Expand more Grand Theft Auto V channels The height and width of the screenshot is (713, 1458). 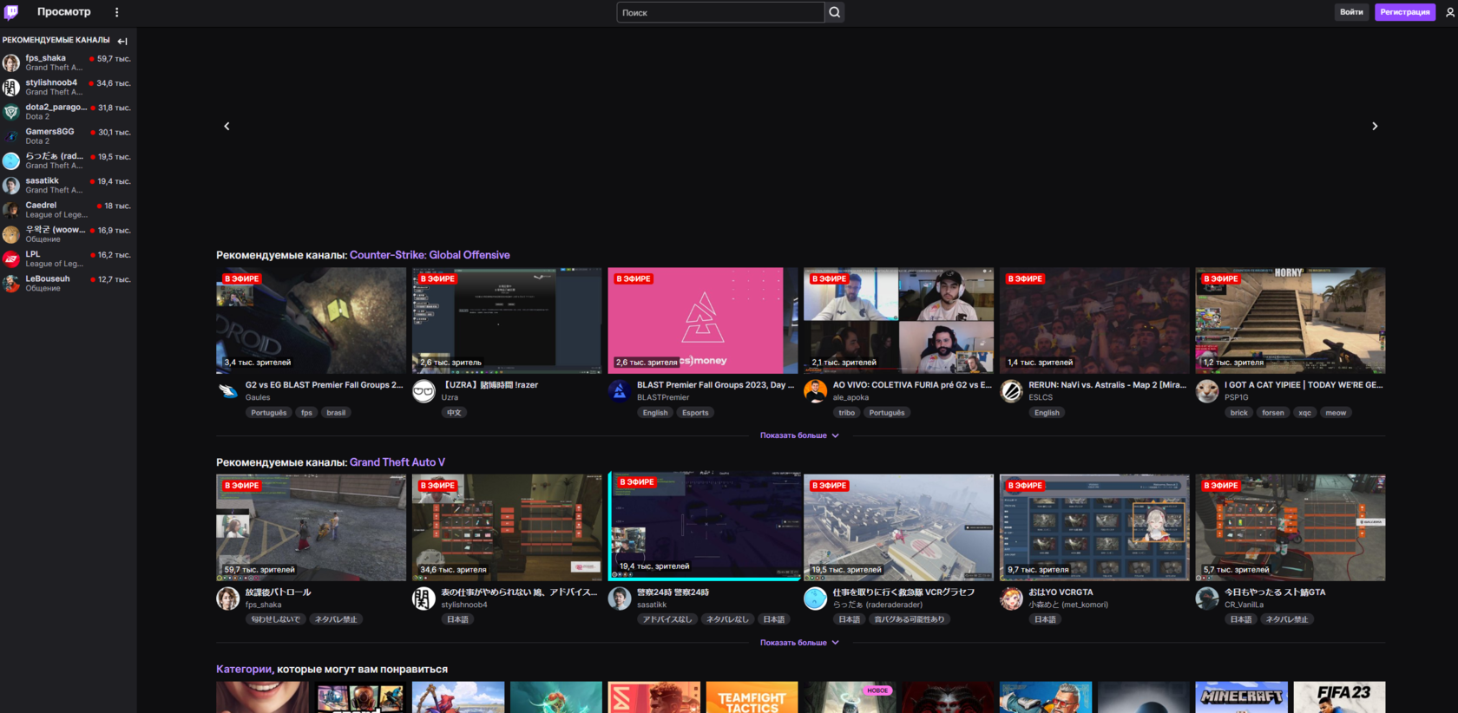point(799,643)
